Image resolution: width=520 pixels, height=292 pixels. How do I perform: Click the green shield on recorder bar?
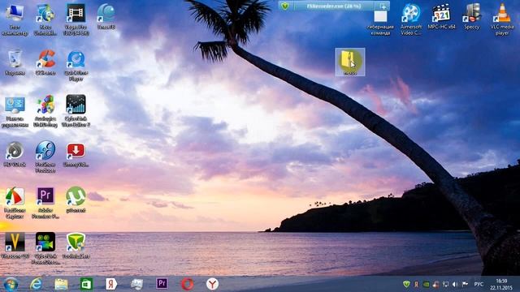[x=285, y=6]
